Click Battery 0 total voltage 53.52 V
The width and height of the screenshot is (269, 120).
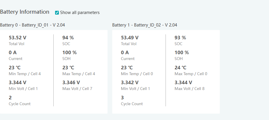[17, 38]
